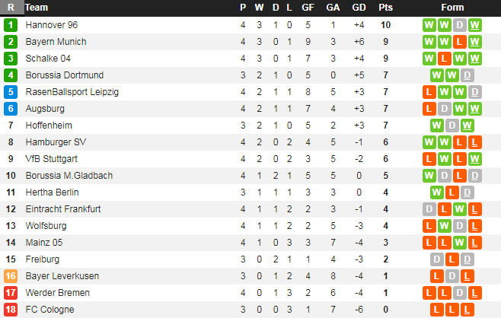Screen dimensions: 501x318
Task: Click the orange rank 16 badge
Action: (11, 276)
